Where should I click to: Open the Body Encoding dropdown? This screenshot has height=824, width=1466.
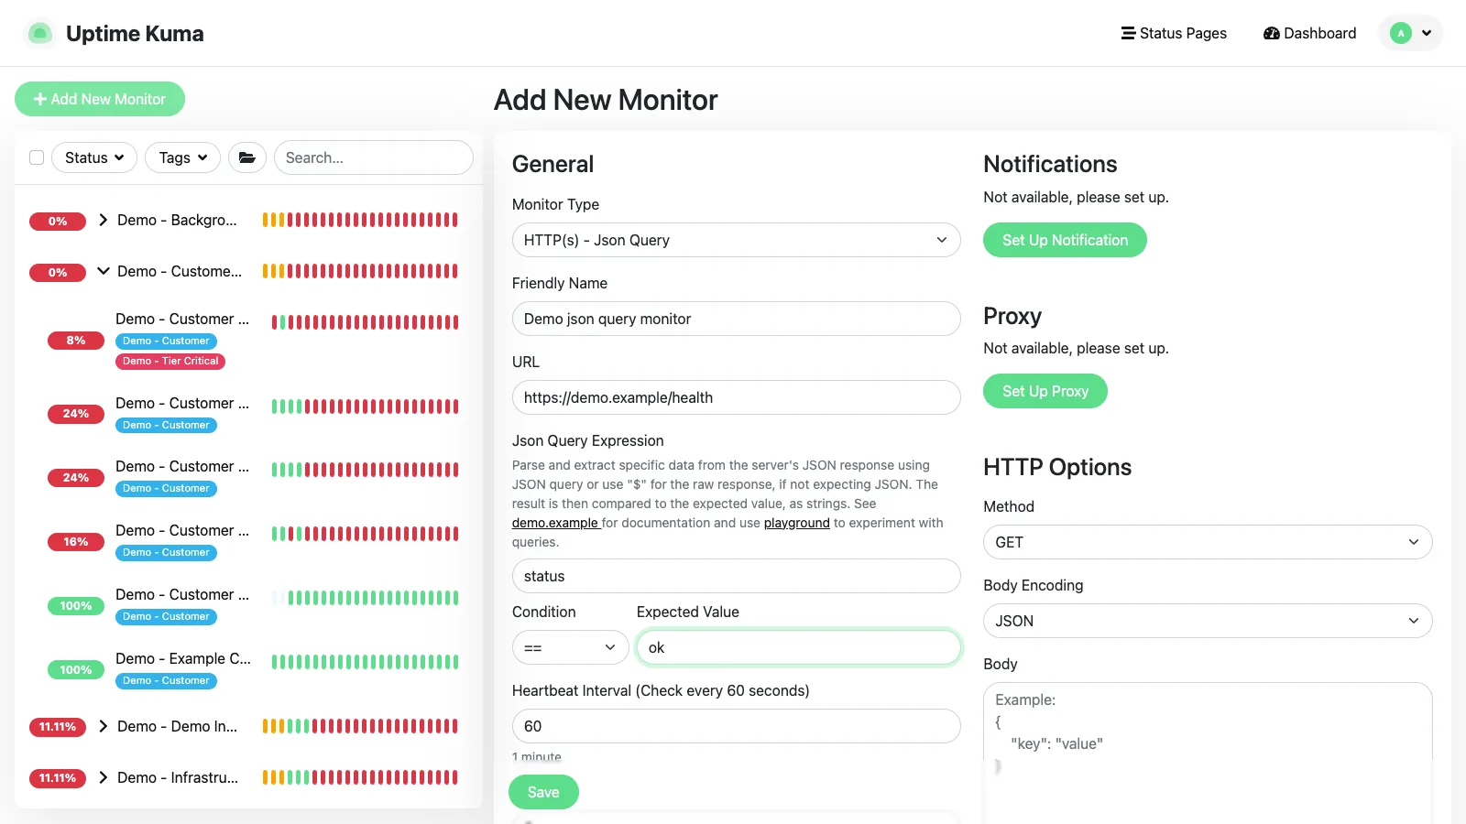(x=1208, y=621)
